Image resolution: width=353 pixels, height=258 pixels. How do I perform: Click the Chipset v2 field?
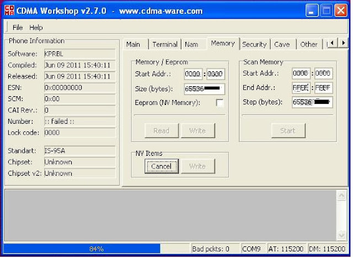(x=79, y=173)
